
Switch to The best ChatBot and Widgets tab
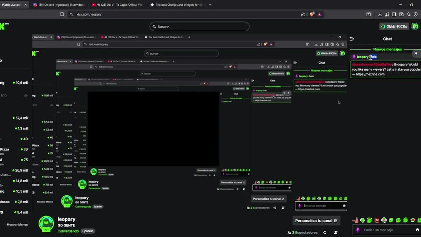pos(176,5)
